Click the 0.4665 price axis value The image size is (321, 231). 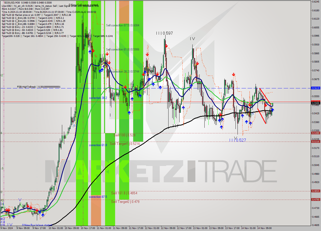tap(315, 217)
